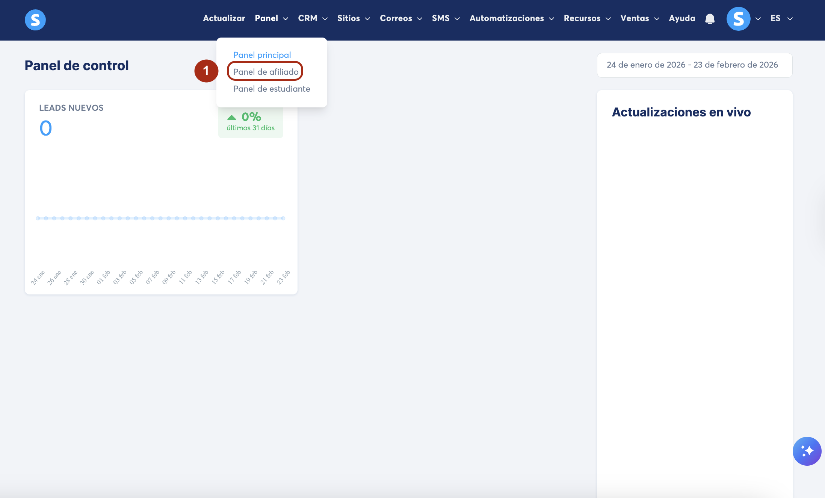Open the notifications bell
This screenshot has width=825, height=498.
coord(710,19)
